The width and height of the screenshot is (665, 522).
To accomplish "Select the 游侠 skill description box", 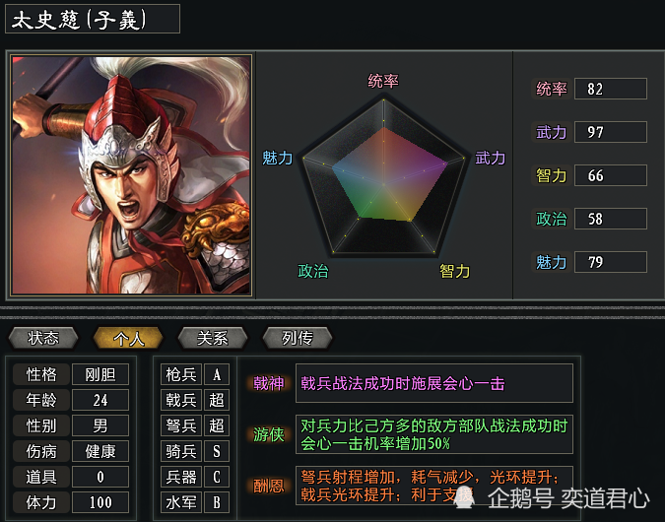I will point(434,434).
